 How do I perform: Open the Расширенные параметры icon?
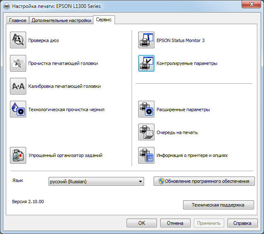[x=146, y=109]
